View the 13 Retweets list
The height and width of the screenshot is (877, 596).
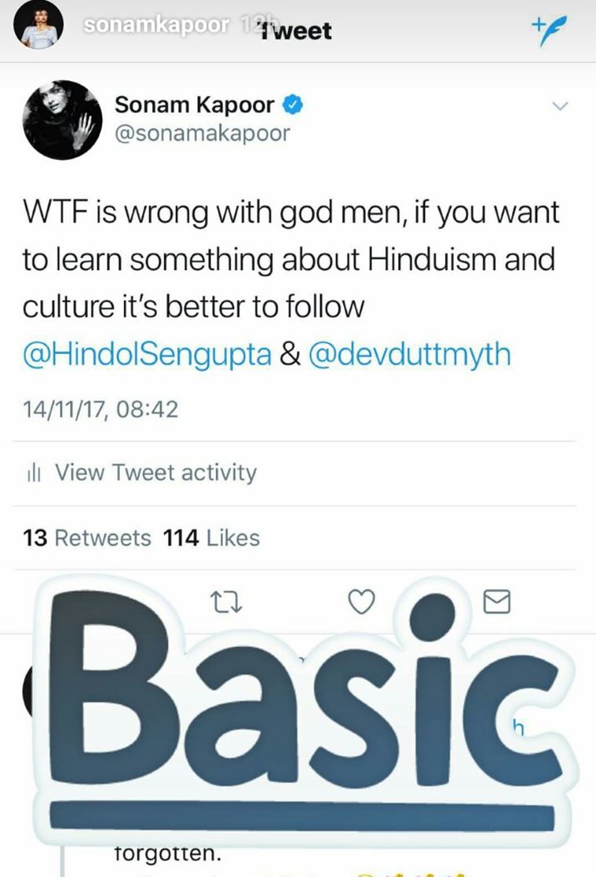click(x=86, y=538)
